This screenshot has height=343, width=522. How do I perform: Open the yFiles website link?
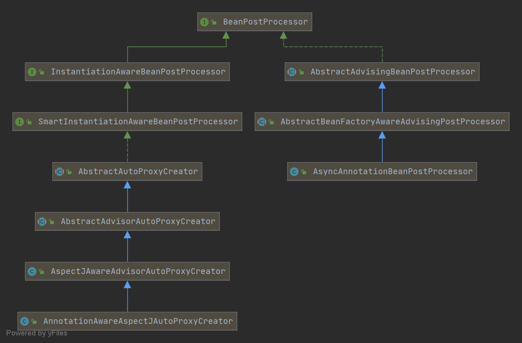click(x=37, y=333)
